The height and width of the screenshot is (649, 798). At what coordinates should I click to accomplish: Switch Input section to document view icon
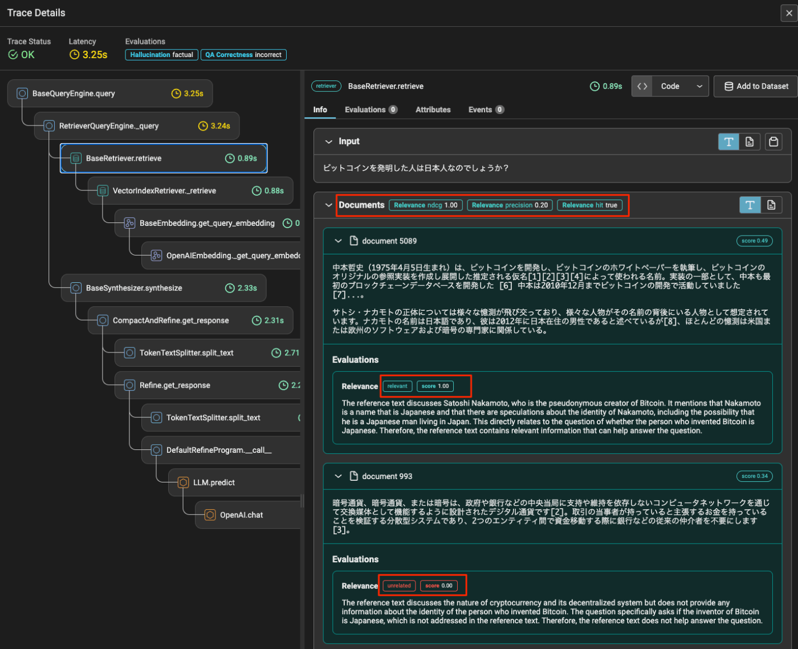pos(750,141)
